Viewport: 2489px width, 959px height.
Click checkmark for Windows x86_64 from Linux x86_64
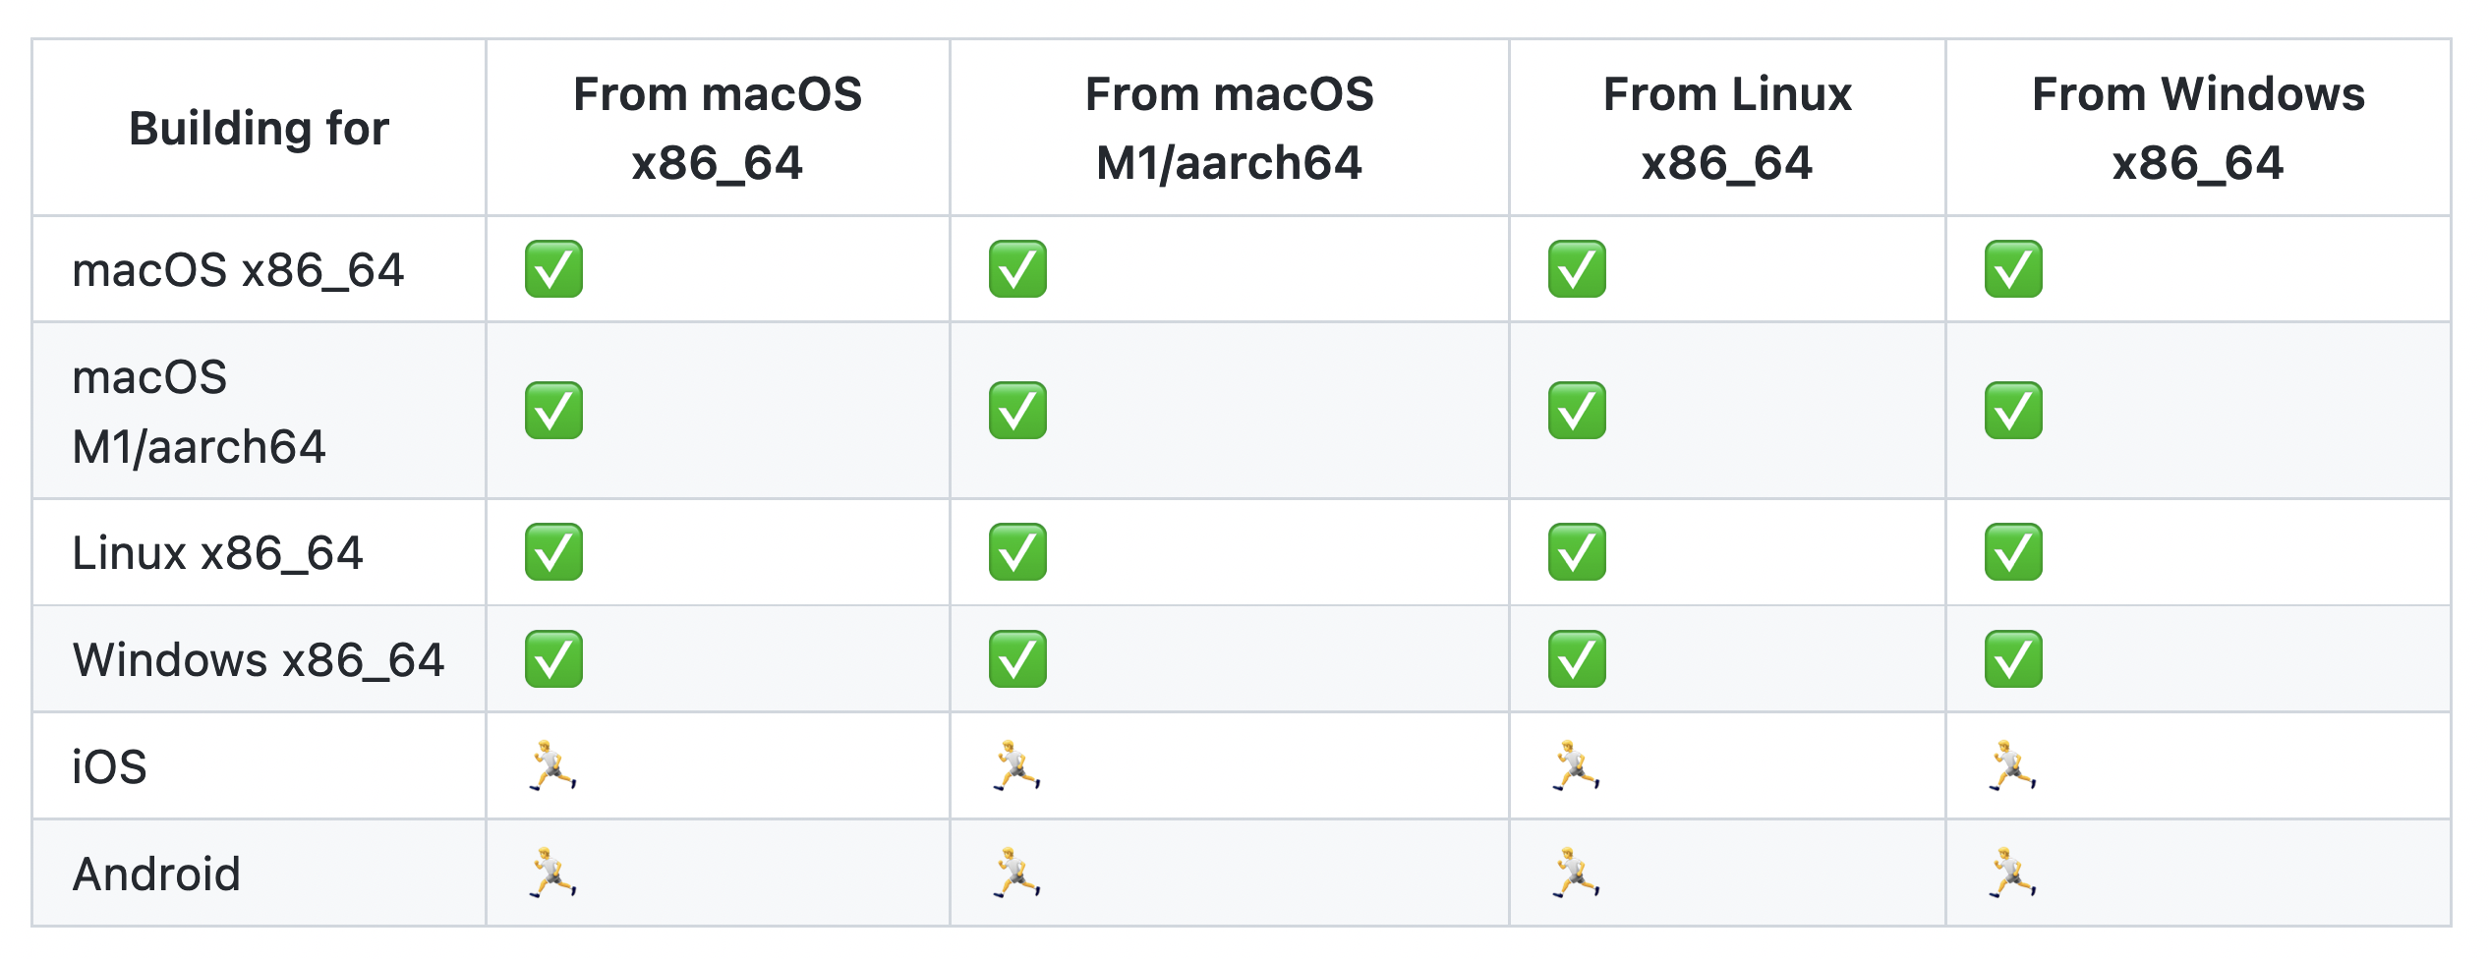click(x=1577, y=658)
